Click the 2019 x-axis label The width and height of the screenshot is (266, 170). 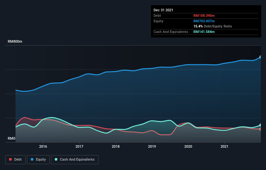(152, 146)
